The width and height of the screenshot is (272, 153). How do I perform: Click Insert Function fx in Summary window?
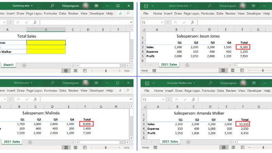[35, 22]
